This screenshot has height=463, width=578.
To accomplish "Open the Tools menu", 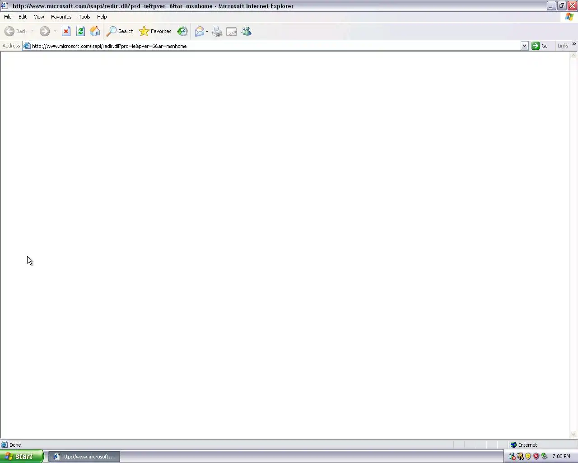I will [84, 17].
